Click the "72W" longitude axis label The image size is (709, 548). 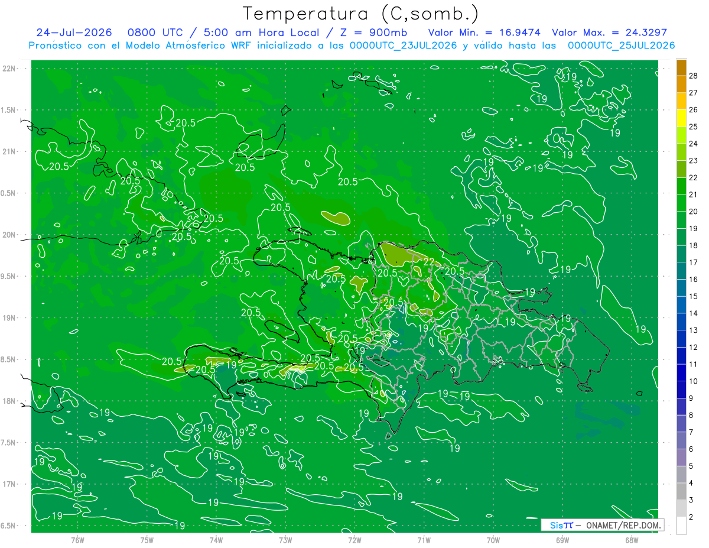354,540
